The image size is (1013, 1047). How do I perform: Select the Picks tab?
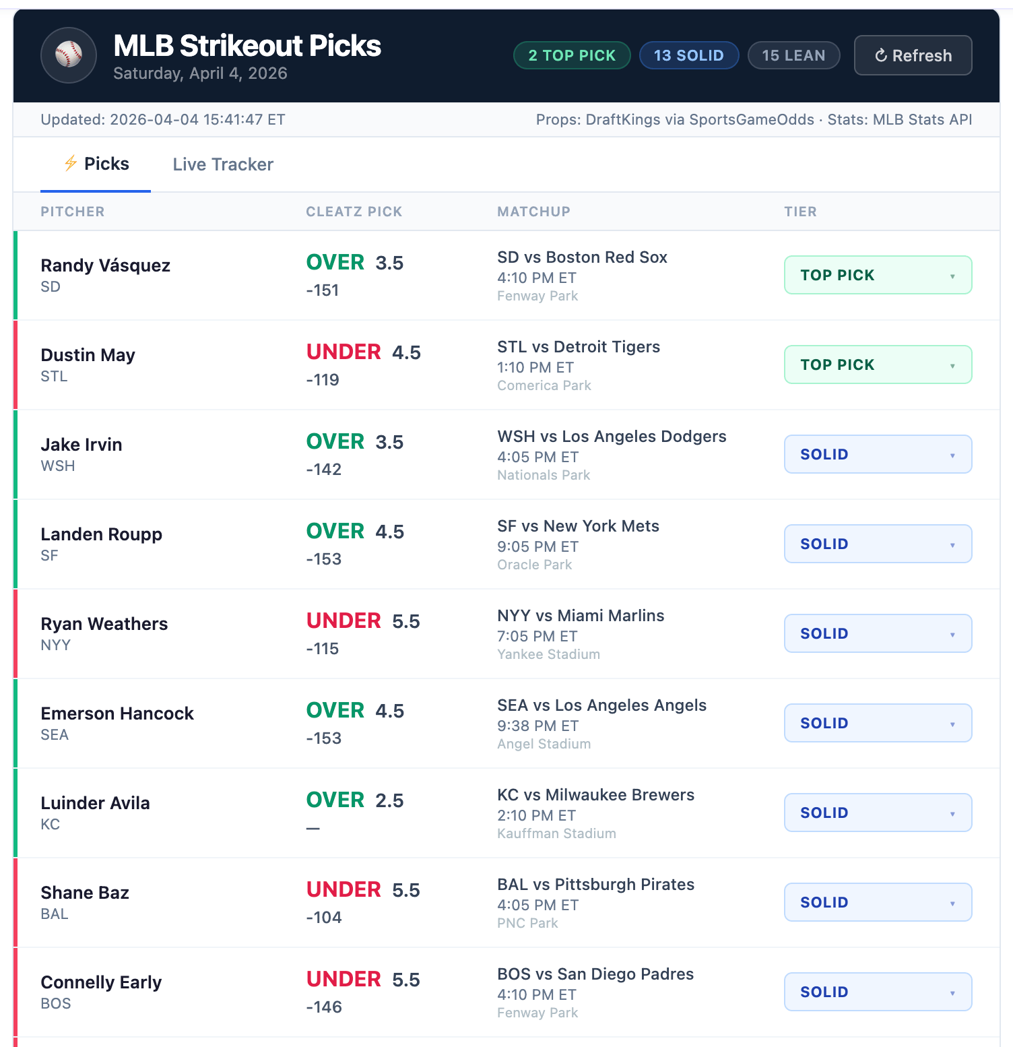coord(96,164)
